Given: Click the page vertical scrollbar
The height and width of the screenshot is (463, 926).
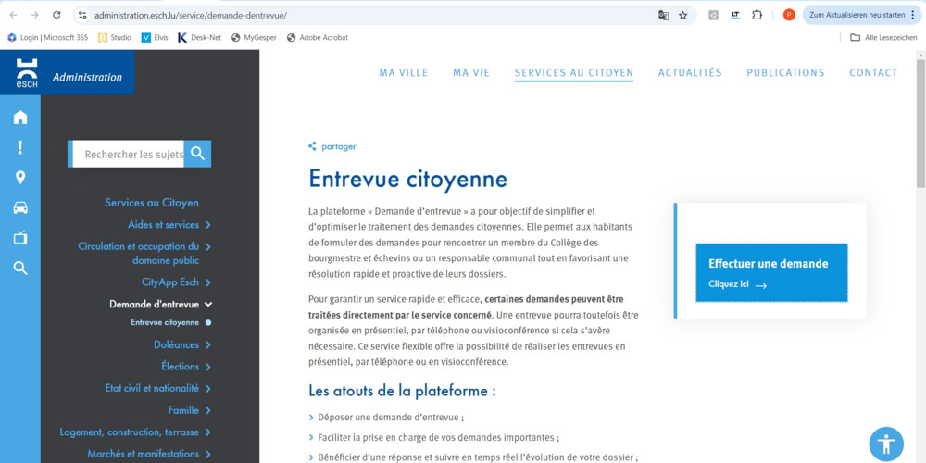Looking at the screenshot, I should point(920,120).
